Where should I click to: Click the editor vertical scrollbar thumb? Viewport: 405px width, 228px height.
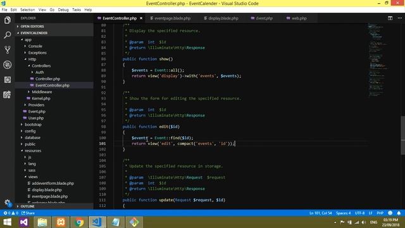click(x=402, y=135)
